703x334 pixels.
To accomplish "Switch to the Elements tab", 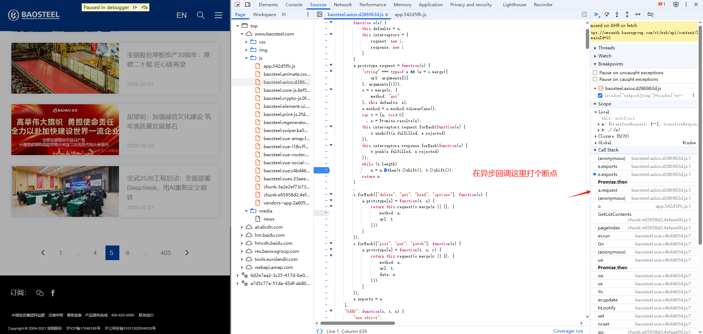I will 268,4.
